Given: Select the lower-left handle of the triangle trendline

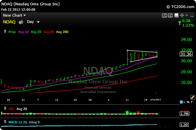Looking at the screenshot, I should coord(131,62).
